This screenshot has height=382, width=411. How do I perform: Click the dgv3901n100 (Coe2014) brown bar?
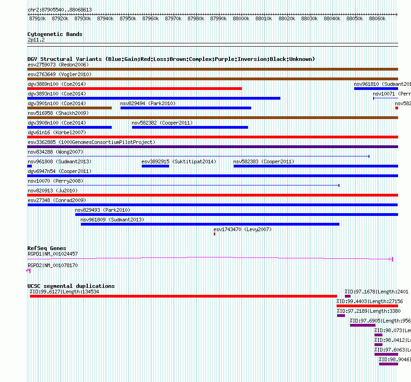click(69, 108)
